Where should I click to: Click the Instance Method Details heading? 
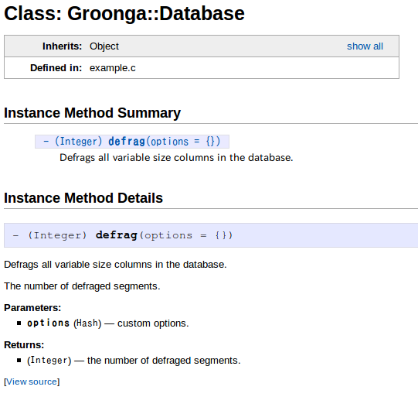83,198
